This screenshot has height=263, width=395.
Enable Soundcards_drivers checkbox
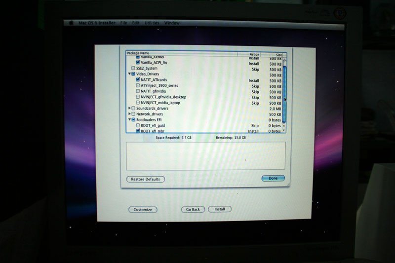[133, 108]
